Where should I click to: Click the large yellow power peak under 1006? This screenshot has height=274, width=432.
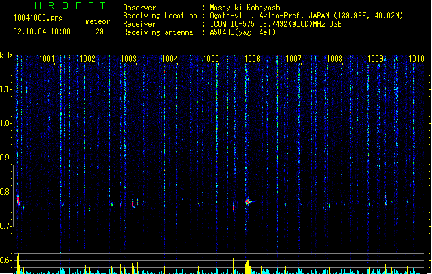click(248, 267)
